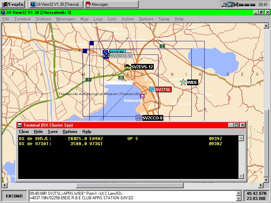
Task: Open the main Options menu
Action: (146, 19)
